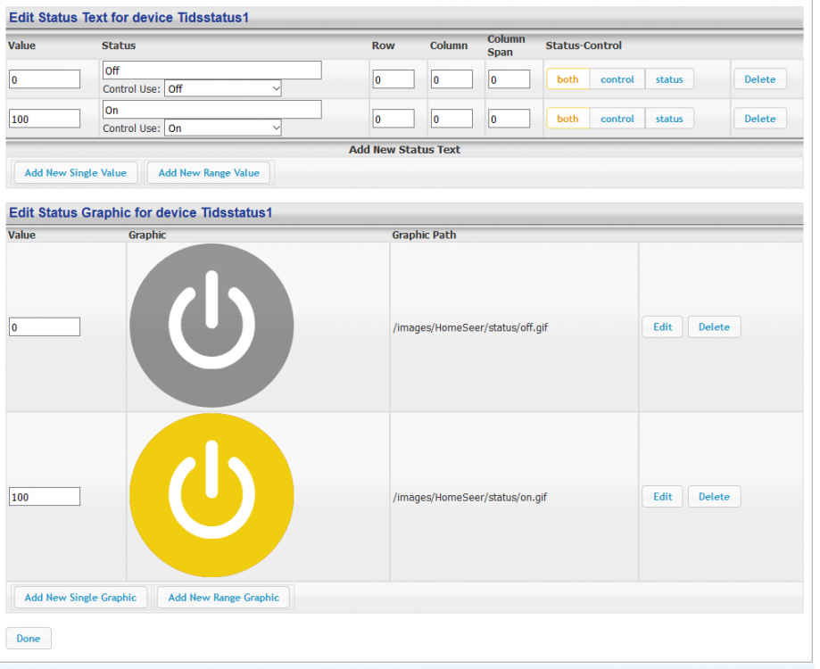Select 'both' for the Off status row
The height and width of the screenshot is (669, 820).
click(567, 79)
